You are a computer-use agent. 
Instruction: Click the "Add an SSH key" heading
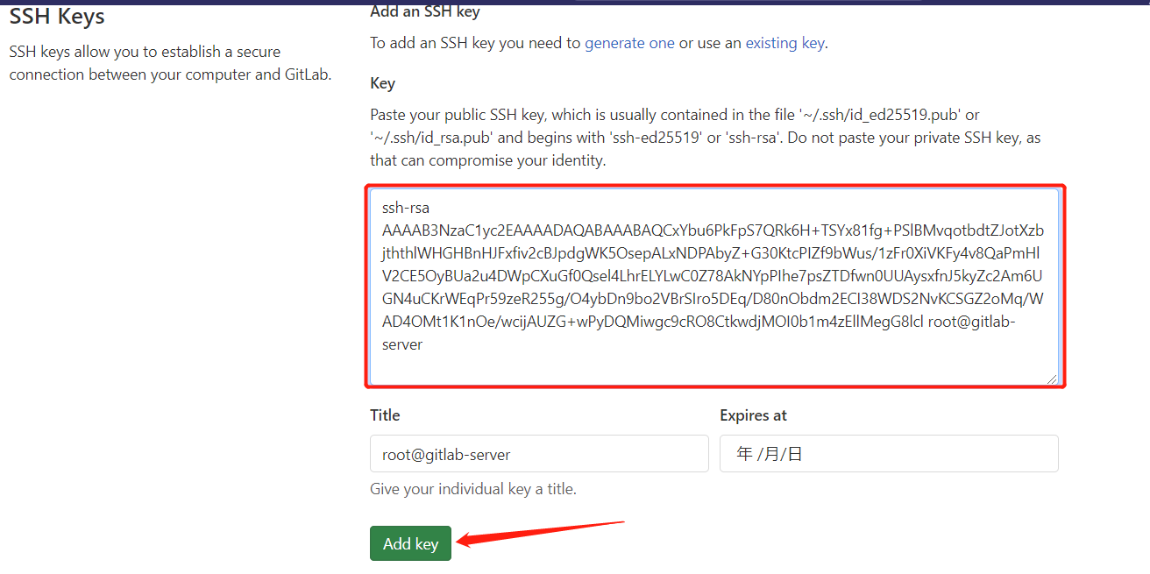tap(425, 11)
